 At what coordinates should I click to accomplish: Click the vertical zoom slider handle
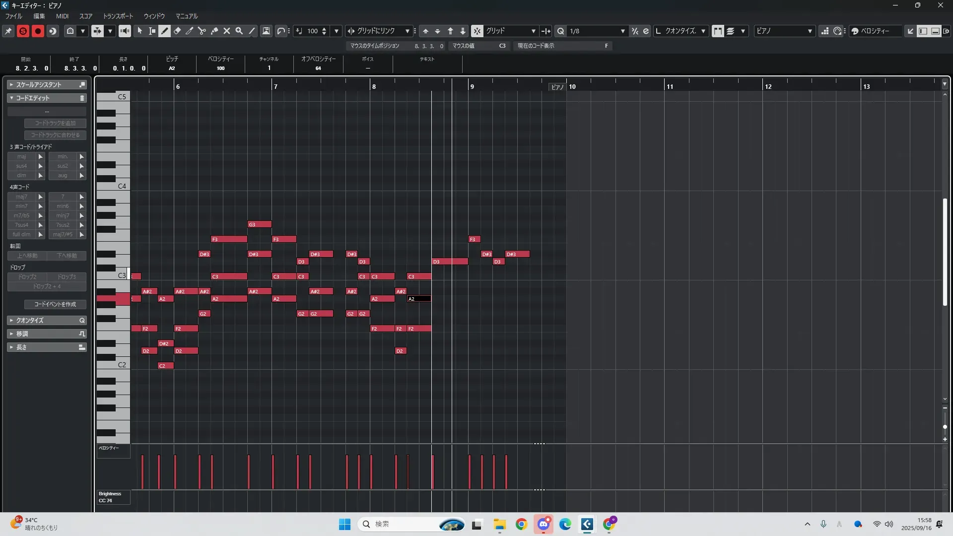[945, 427]
